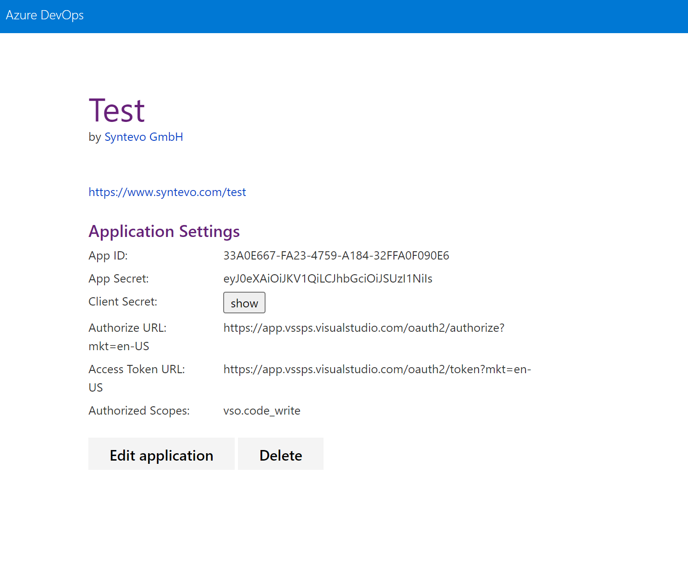Click the Authorize URL label

[x=127, y=328]
